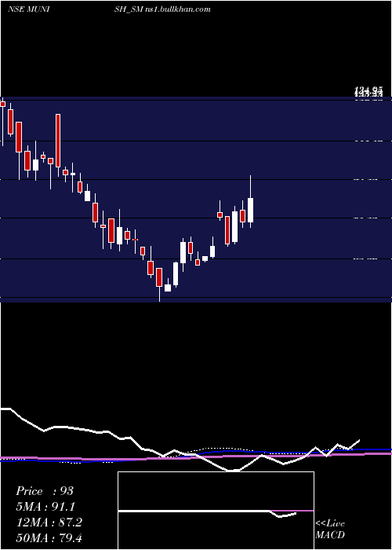Click the '<<Live MACD' label
This screenshot has width=392, height=550.
point(330,529)
